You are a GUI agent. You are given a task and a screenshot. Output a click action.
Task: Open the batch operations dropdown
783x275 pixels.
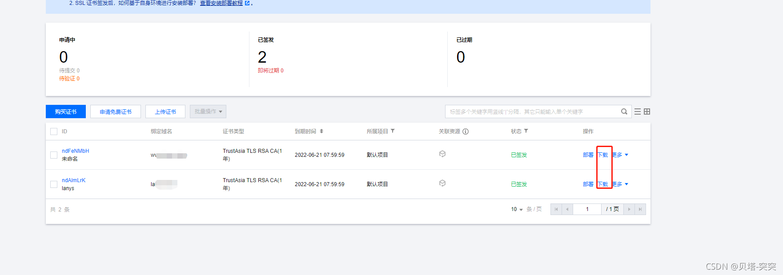pyautogui.click(x=208, y=112)
